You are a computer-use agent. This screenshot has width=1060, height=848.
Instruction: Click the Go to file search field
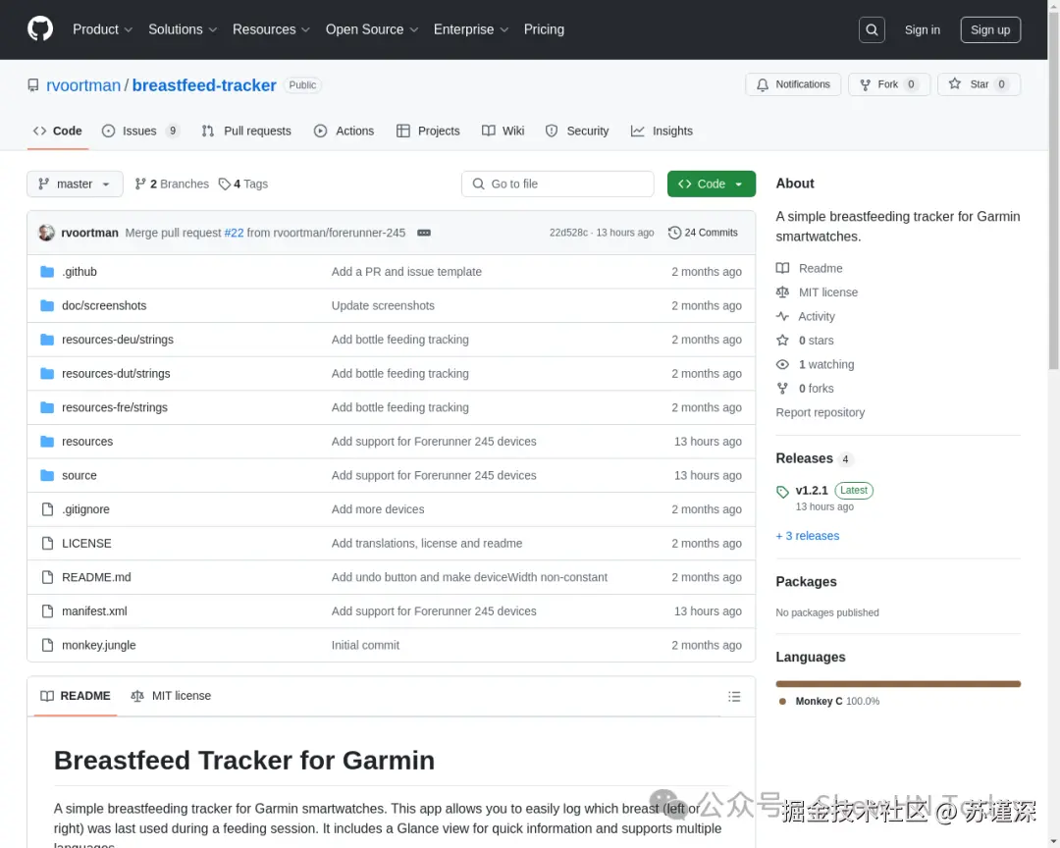click(x=557, y=184)
